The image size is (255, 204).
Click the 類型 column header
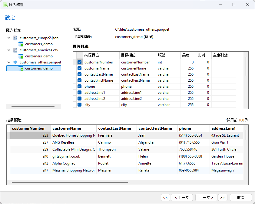[x=168, y=55]
